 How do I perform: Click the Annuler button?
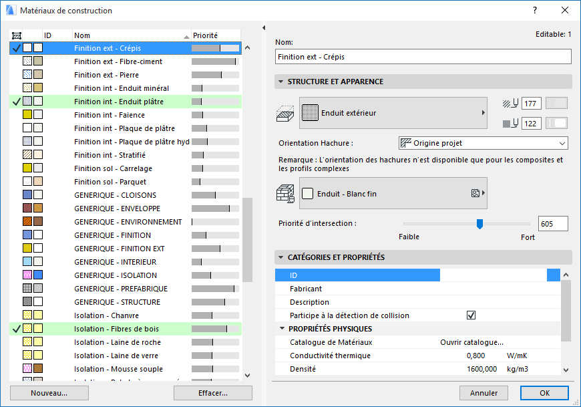pos(483,393)
